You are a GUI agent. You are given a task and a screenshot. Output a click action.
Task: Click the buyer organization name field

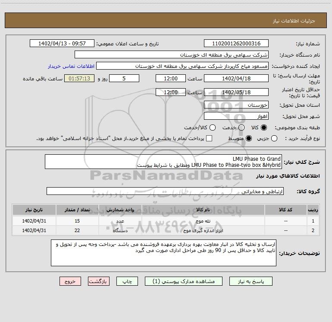(172, 54)
